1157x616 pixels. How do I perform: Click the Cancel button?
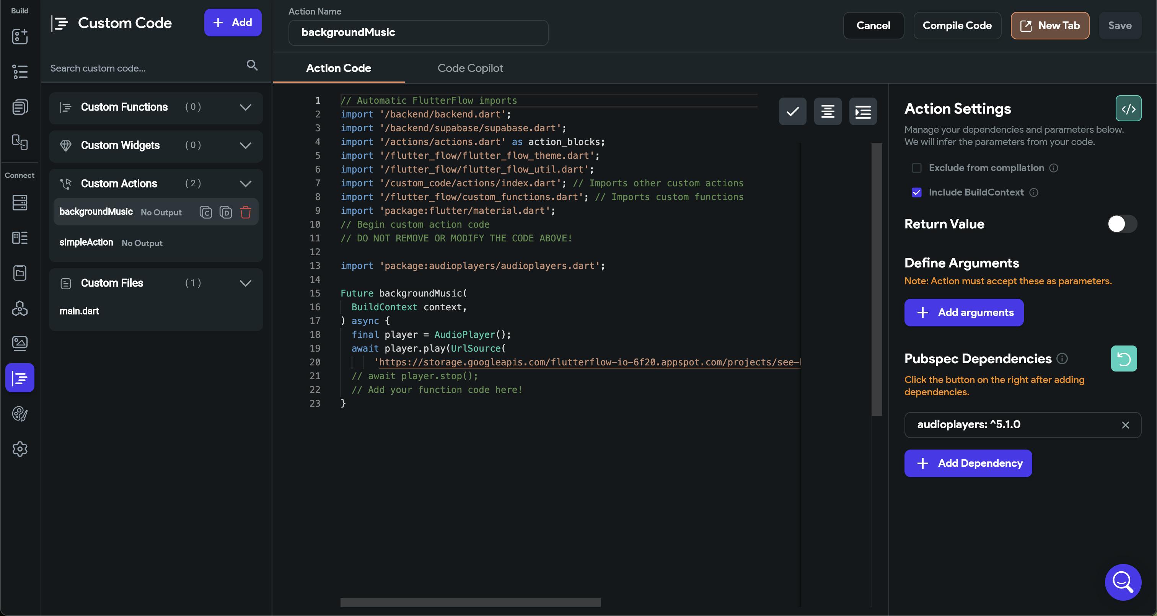point(873,26)
